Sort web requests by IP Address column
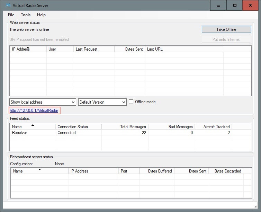The image size is (261, 212). point(28,49)
